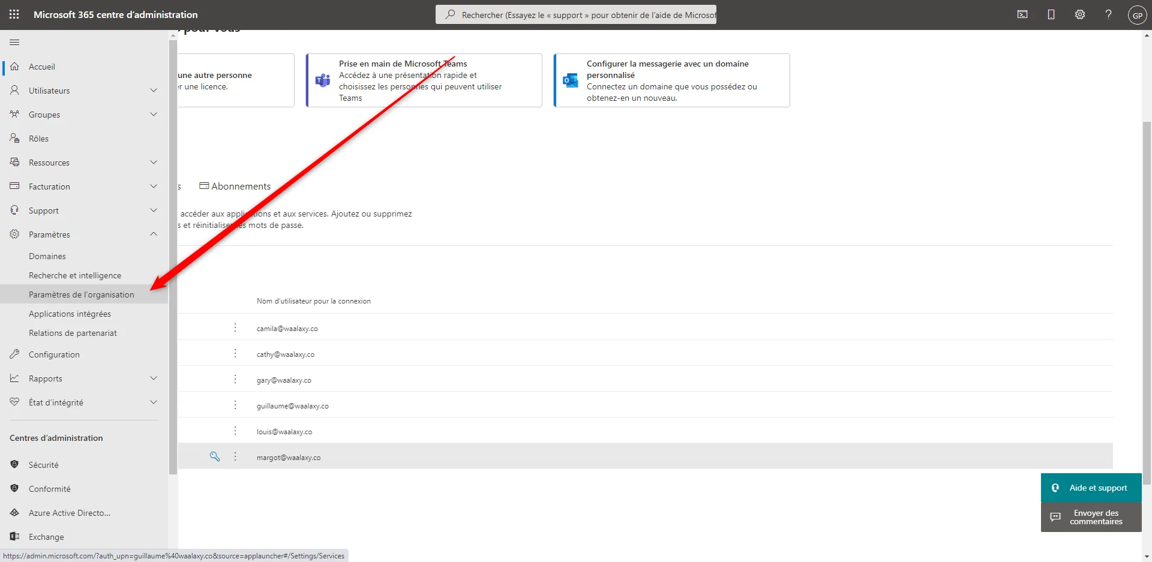Viewport: 1152px width, 562px height.
Task: Open the gary@waalaxy.co user
Action: (284, 380)
